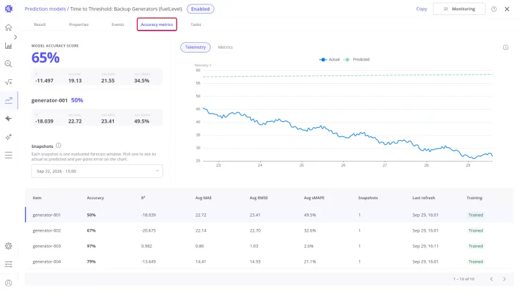This screenshot has height=292, width=520.
Task: Select the Telemetry chart view
Action: [x=196, y=47]
